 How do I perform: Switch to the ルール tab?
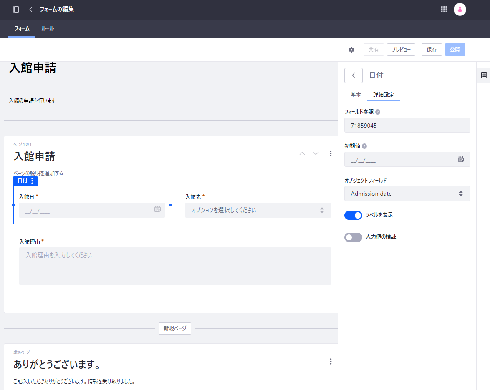coord(48,29)
